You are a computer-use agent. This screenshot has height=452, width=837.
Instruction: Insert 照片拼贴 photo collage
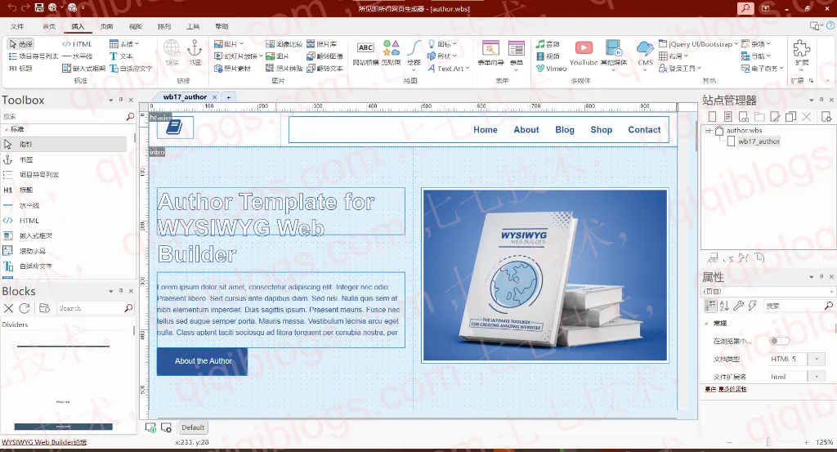284,69
